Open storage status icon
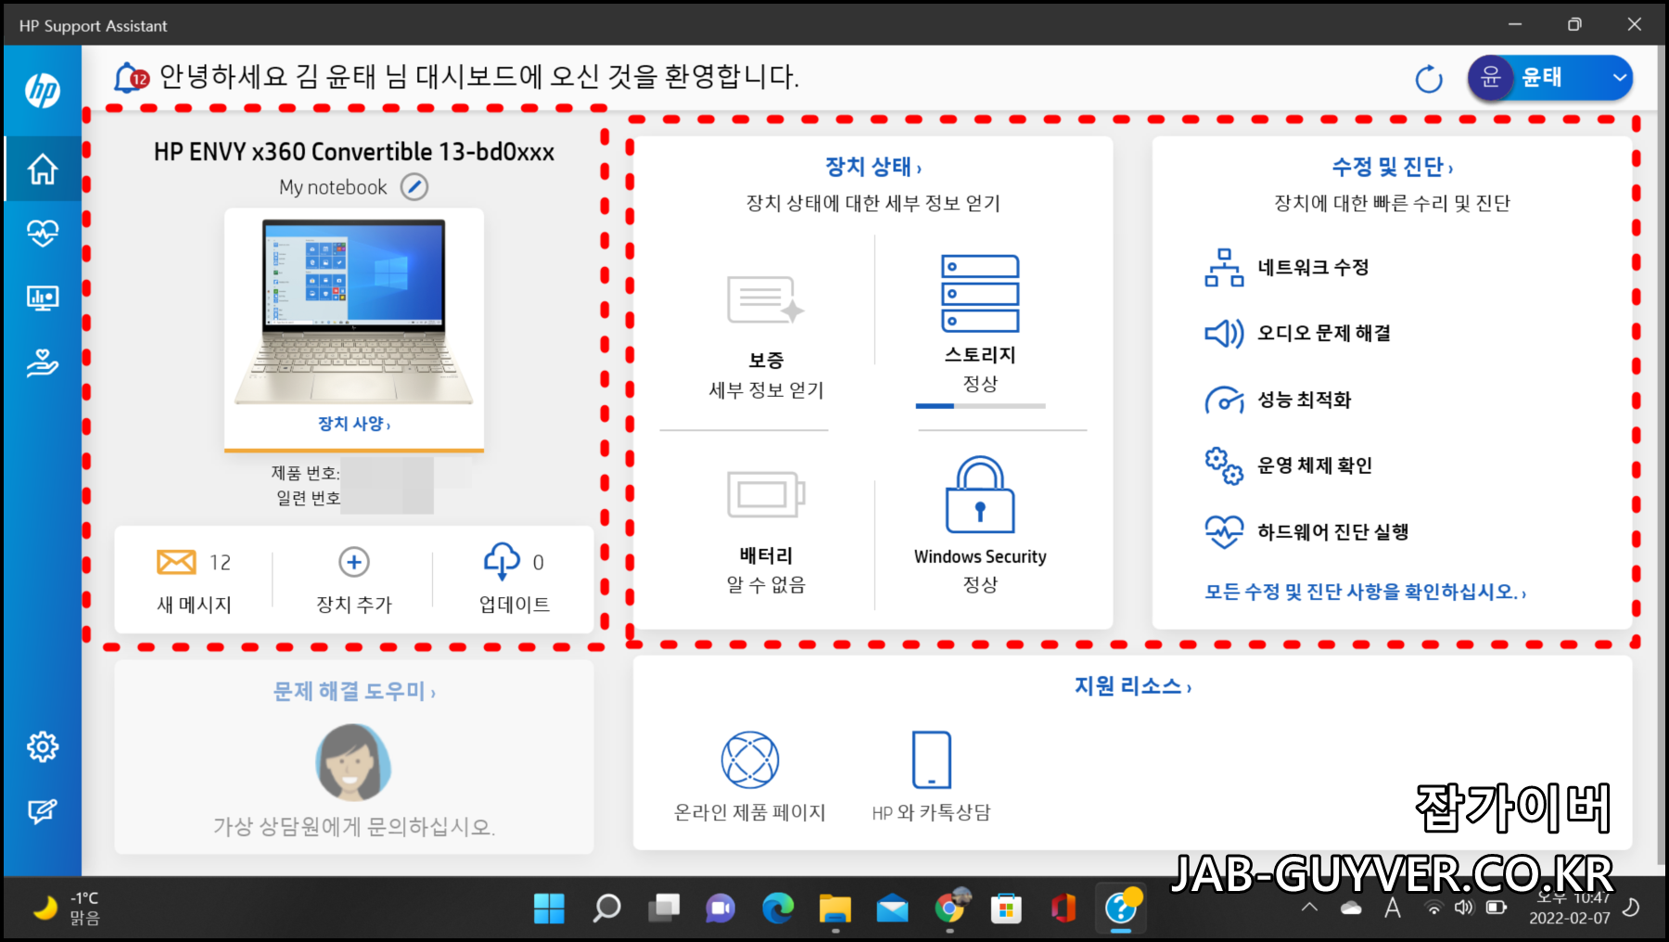The width and height of the screenshot is (1669, 942). tap(980, 294)
